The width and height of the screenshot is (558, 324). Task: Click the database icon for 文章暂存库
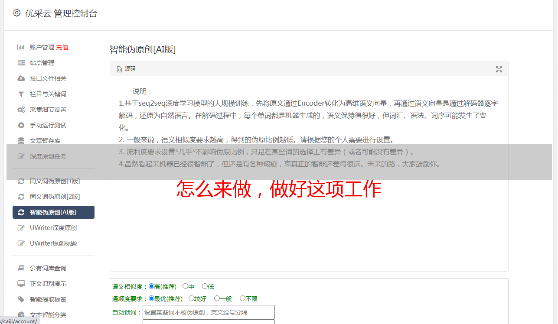point(21,141)
